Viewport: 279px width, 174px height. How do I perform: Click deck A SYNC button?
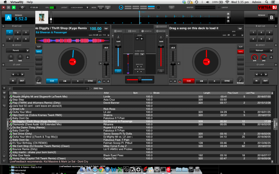tap(90, 81)
